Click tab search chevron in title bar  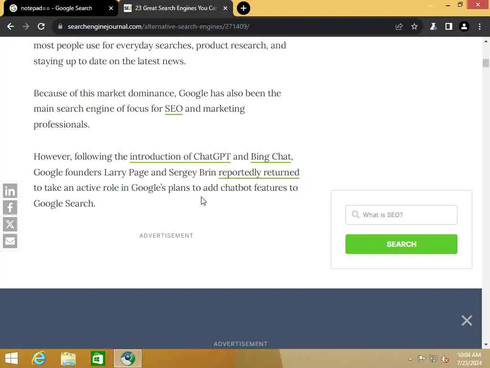[430, 6]
